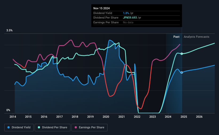The height and width of the screenshot is (135, 219).
Task: Click the 2026 x-axis year label
Action: click(199, 117)
